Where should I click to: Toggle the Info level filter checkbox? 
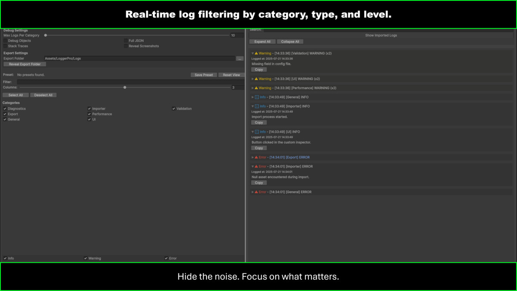pyautogui.click(x=5, y=258)
